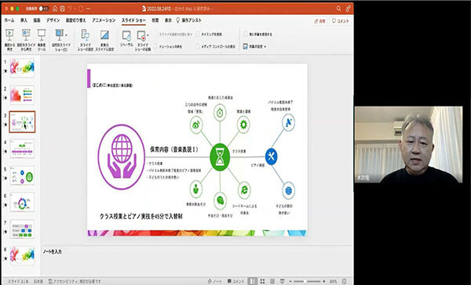
Task: Expand custom slideshow dropdown arrow
Action: [x=67, y=34]
